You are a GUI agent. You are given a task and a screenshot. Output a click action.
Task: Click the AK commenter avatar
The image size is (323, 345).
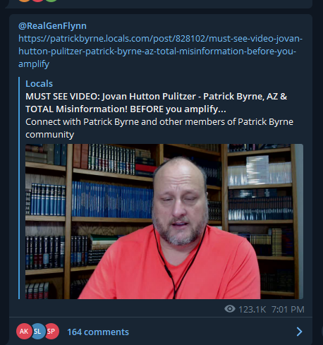coord(24,332)
